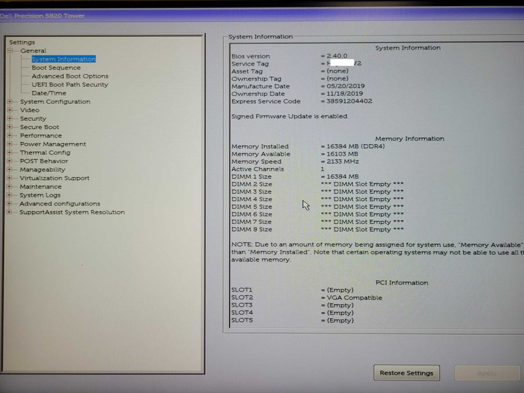Expand the POST Behavior node

click(10, 161)
